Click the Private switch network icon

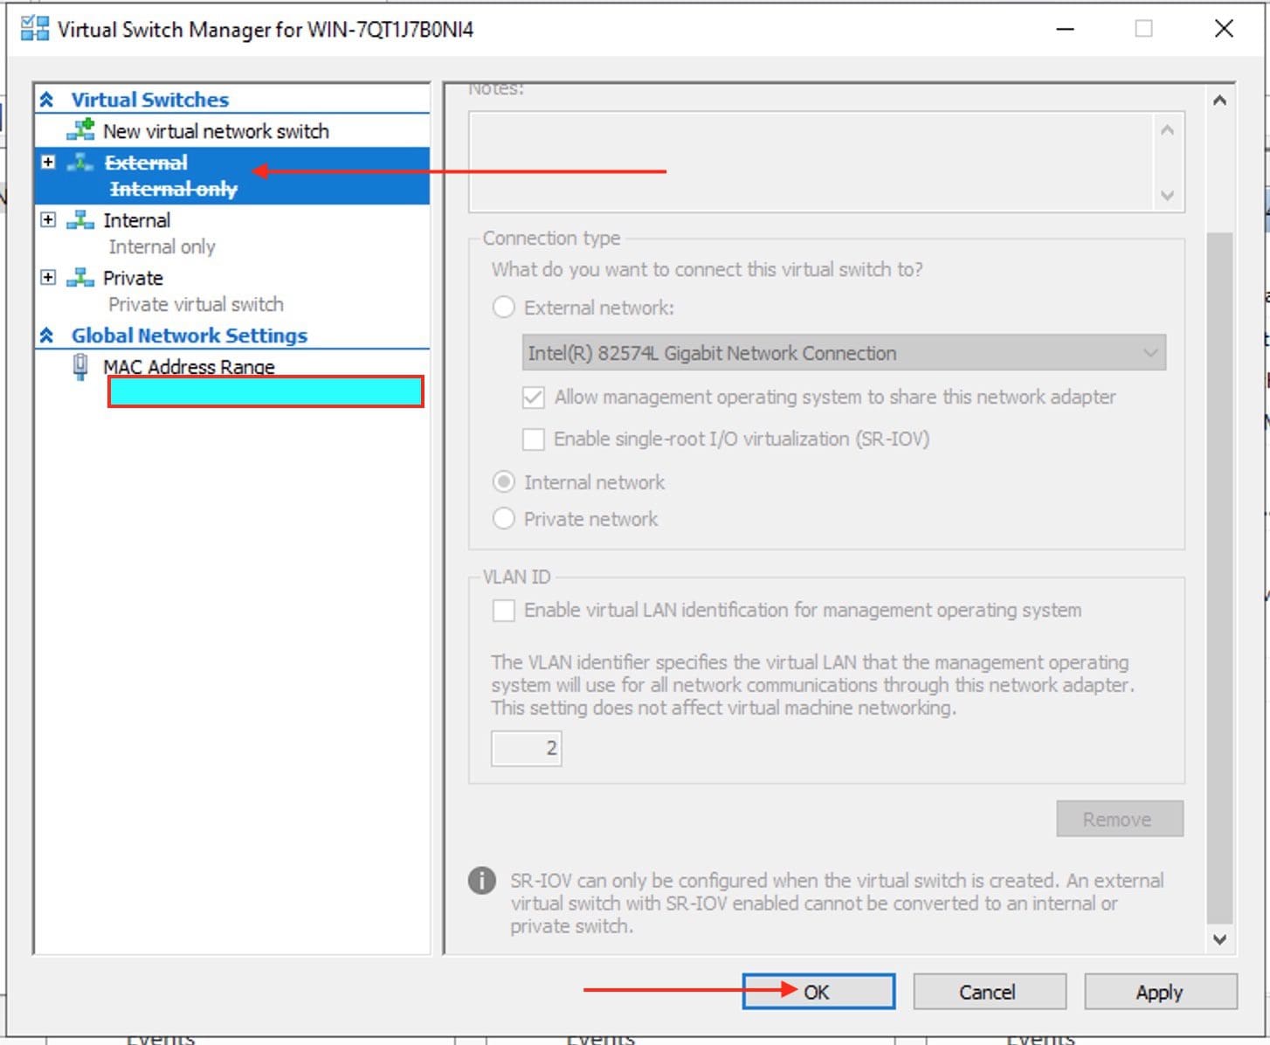pos(80,278)
